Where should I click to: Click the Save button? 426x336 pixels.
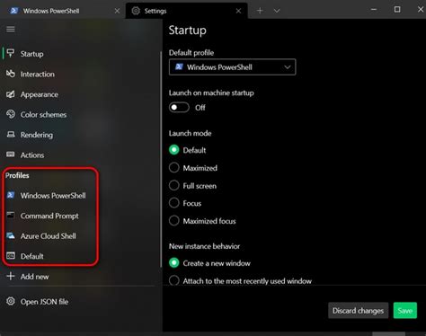tap(405, 311)
